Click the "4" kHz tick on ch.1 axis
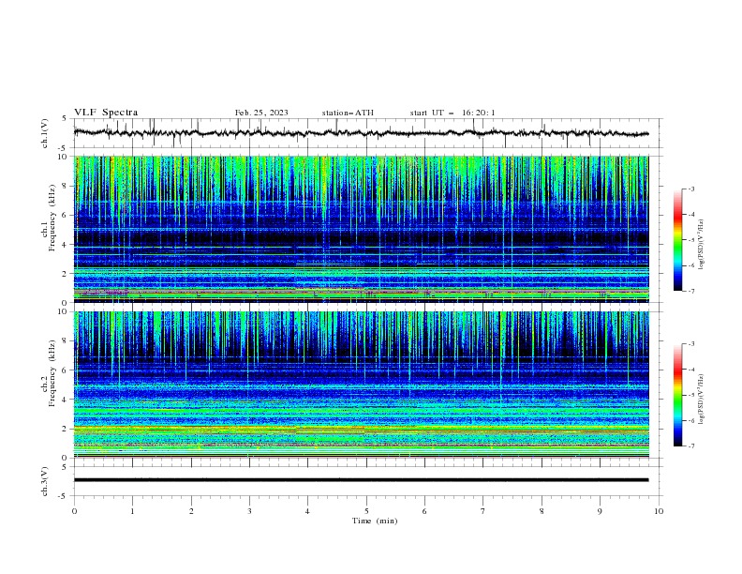 [67, 245]
